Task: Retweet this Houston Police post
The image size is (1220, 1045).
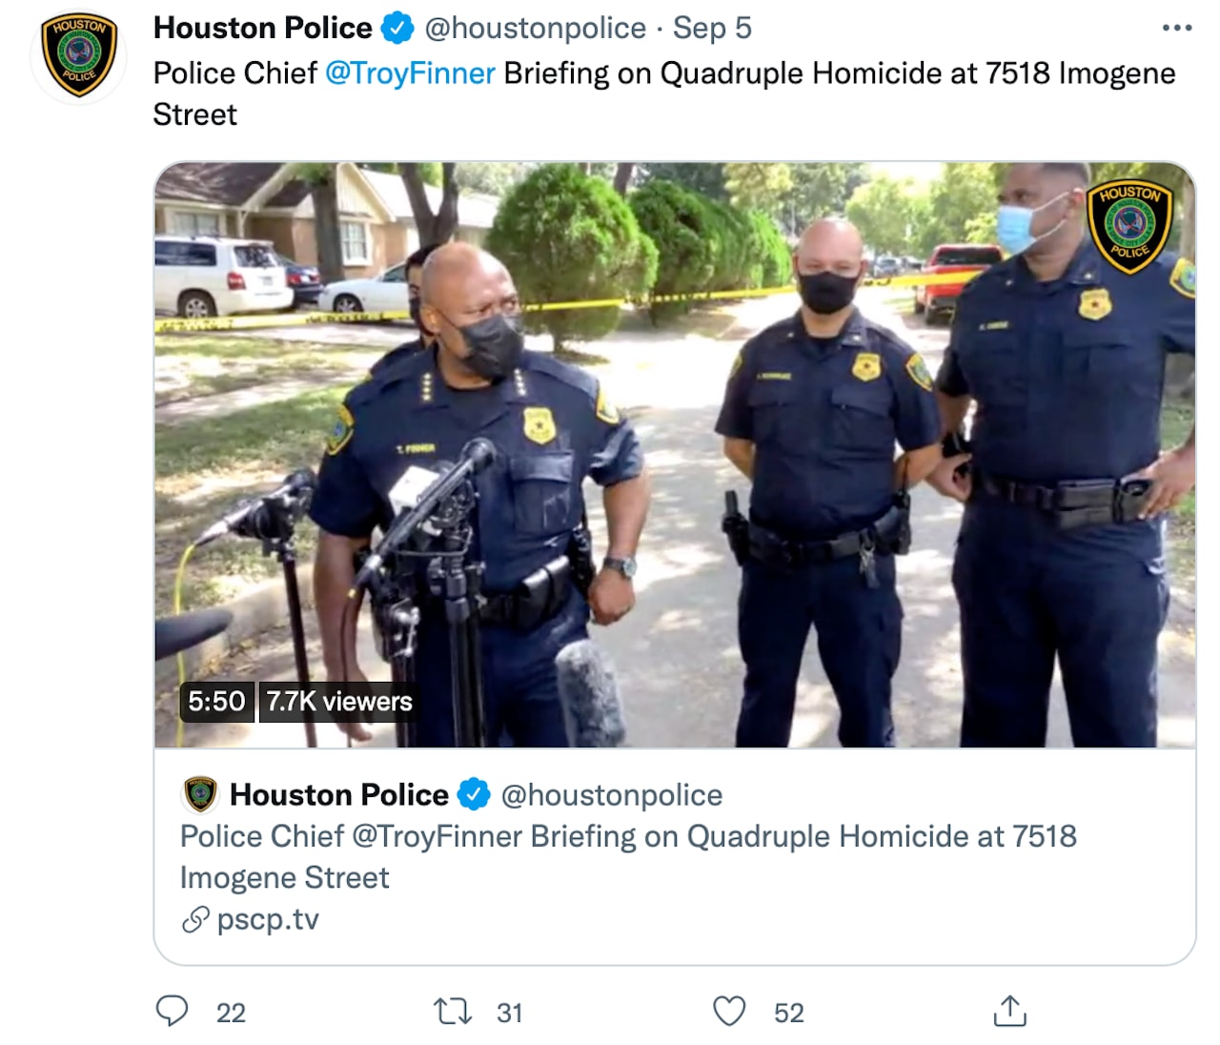Action: [453, 1011]
